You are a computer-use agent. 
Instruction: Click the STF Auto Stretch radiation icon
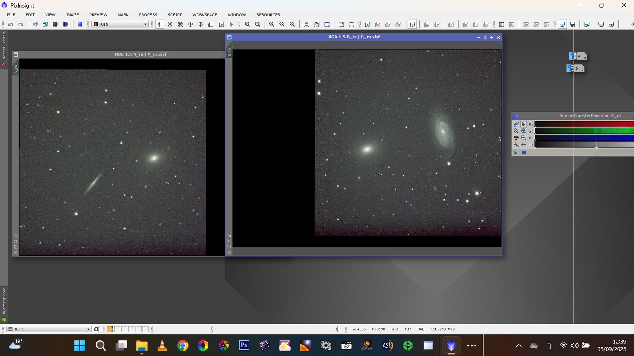pos(516,138)
